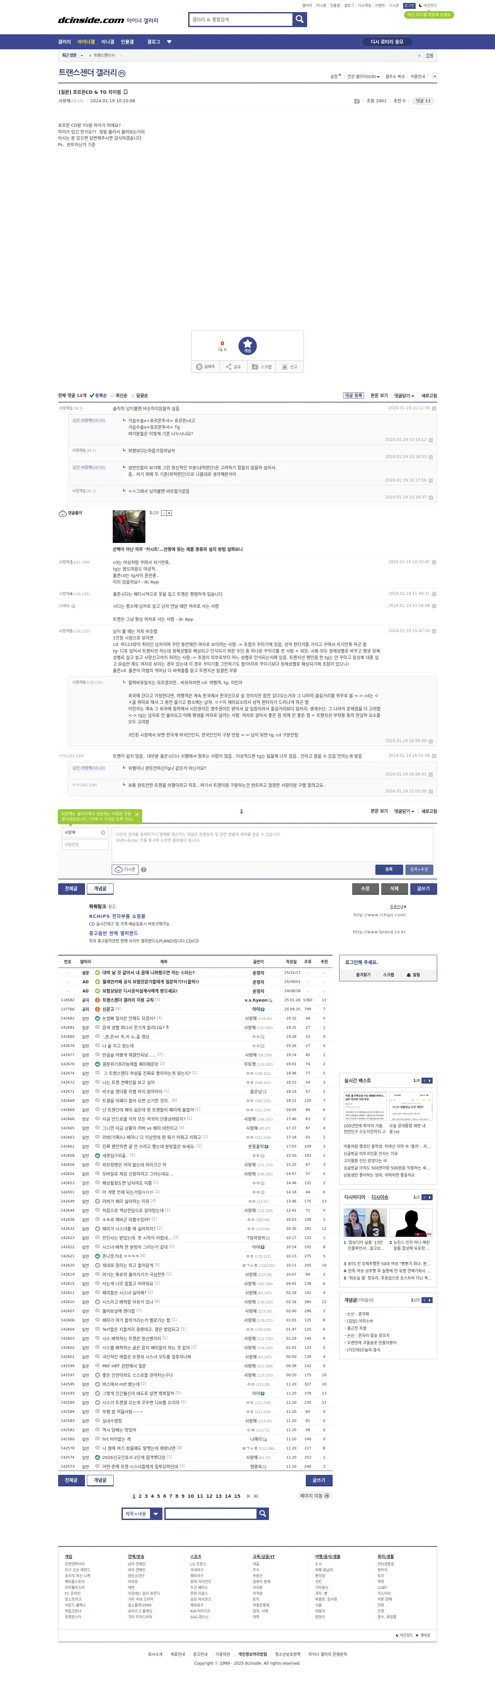The image size is (495, 1682).
Task: Open the 최근 방문 dropdown arrow
Action: click(x=82, y=56)
